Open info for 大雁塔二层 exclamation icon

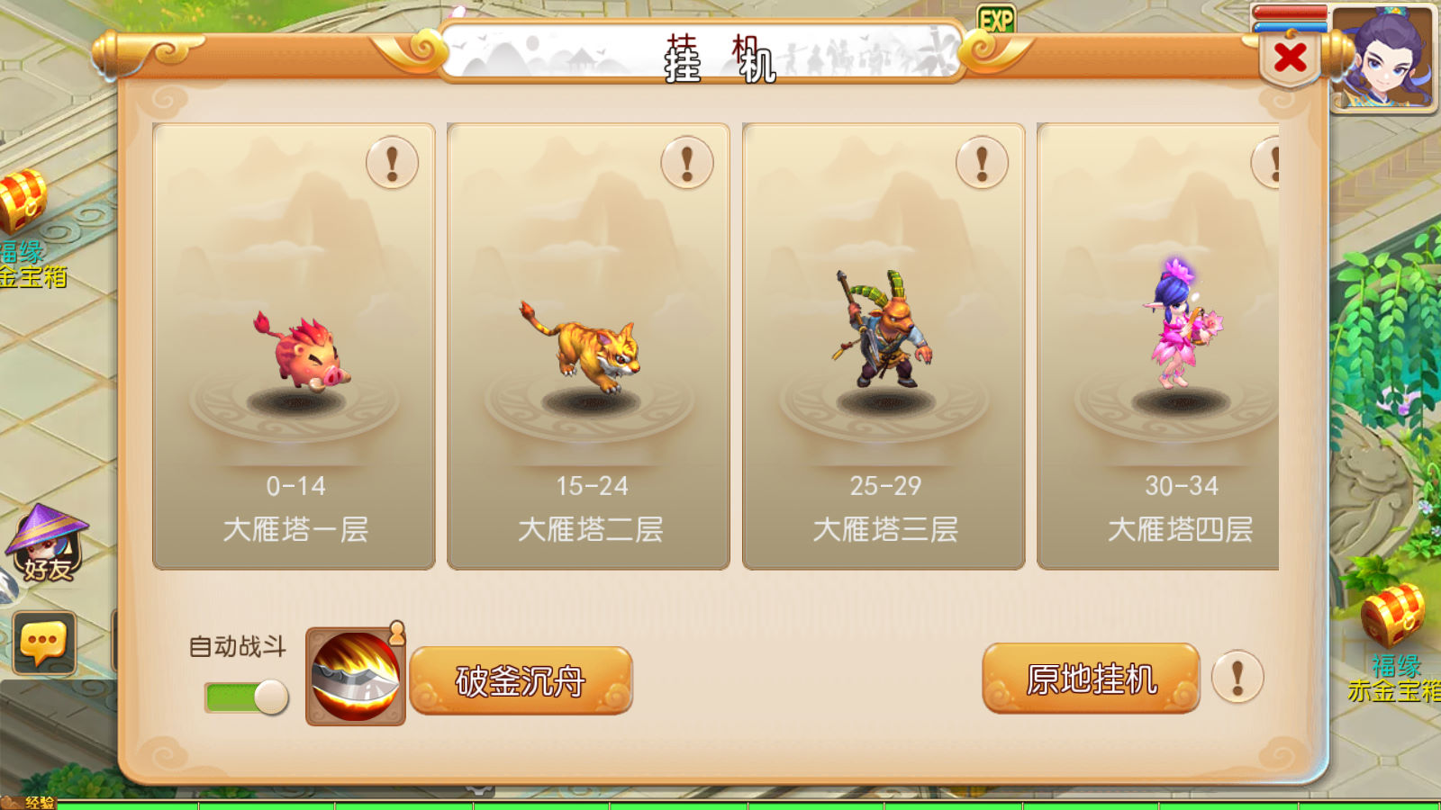click(x=687, y=163)
